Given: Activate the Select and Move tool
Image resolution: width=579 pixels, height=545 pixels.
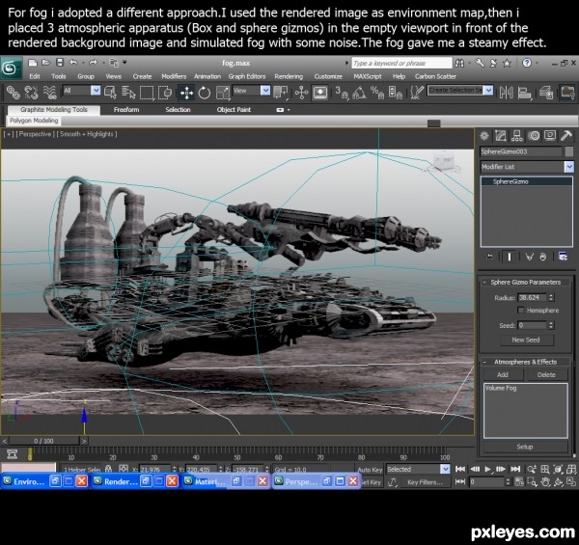Looking at the screenshot, I should coord(186,93).
